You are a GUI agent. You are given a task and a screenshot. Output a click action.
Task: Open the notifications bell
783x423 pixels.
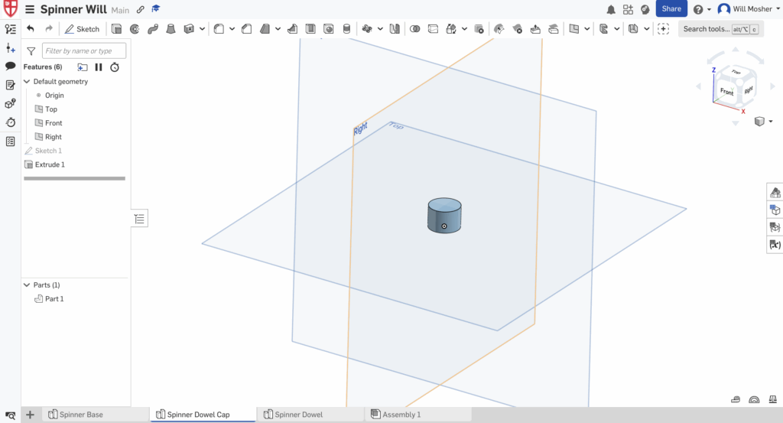[611, 9]
